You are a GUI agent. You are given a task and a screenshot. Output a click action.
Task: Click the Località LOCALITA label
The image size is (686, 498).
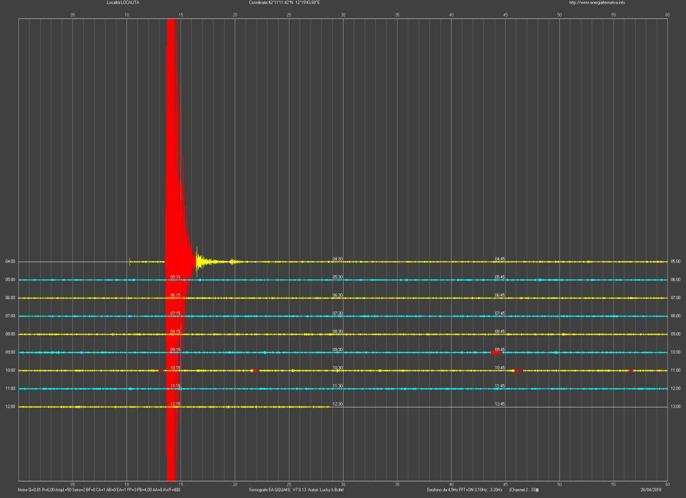coord(123,3)
